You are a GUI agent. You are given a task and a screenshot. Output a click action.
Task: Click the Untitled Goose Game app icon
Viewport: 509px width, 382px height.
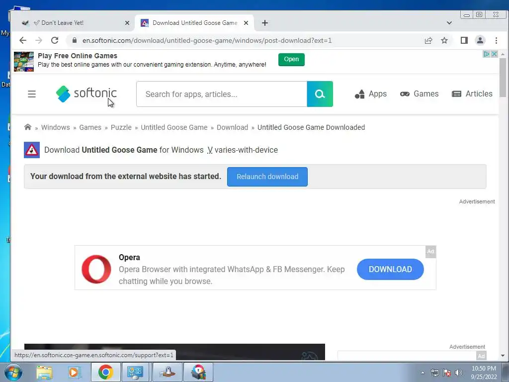[x=32, y=150]
